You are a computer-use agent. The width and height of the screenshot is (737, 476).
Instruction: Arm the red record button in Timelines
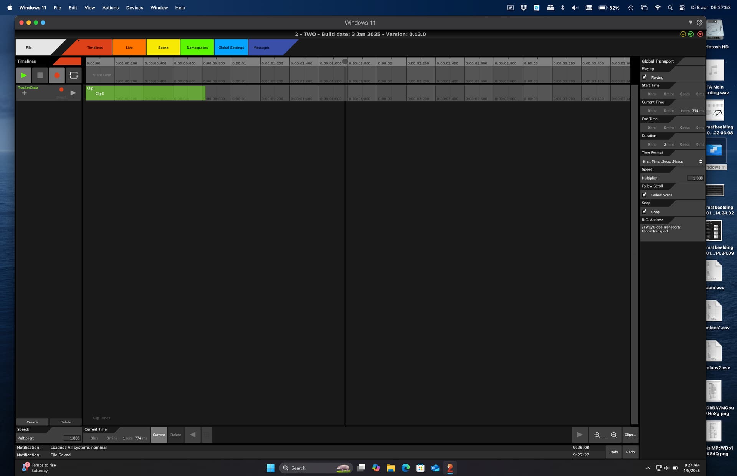pos(57,75)
